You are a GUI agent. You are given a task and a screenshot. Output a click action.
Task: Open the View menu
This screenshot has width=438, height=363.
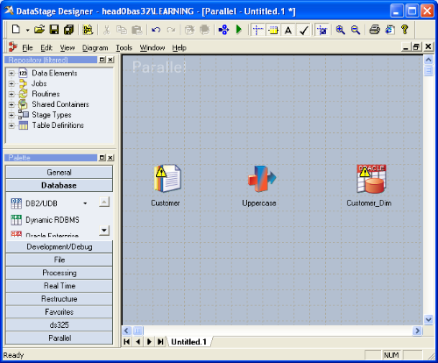coord(67,47)
